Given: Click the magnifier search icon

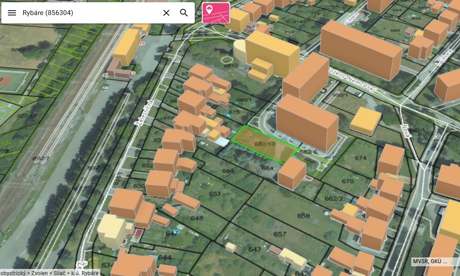Looking at the screenshot, I should click(184, 13).
